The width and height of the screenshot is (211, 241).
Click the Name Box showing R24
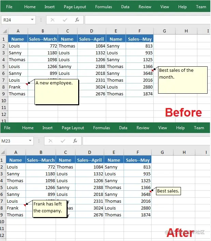pos(18,20)
